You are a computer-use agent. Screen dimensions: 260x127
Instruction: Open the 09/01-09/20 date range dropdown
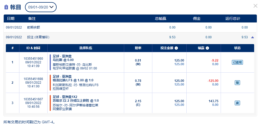click(x=41, y=7)
